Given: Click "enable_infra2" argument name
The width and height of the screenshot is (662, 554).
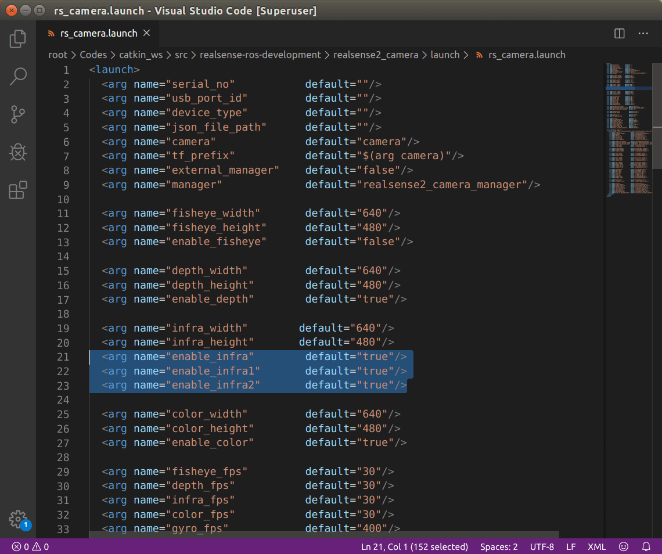Looking at the screenshot, I should [x=213, y=386].
